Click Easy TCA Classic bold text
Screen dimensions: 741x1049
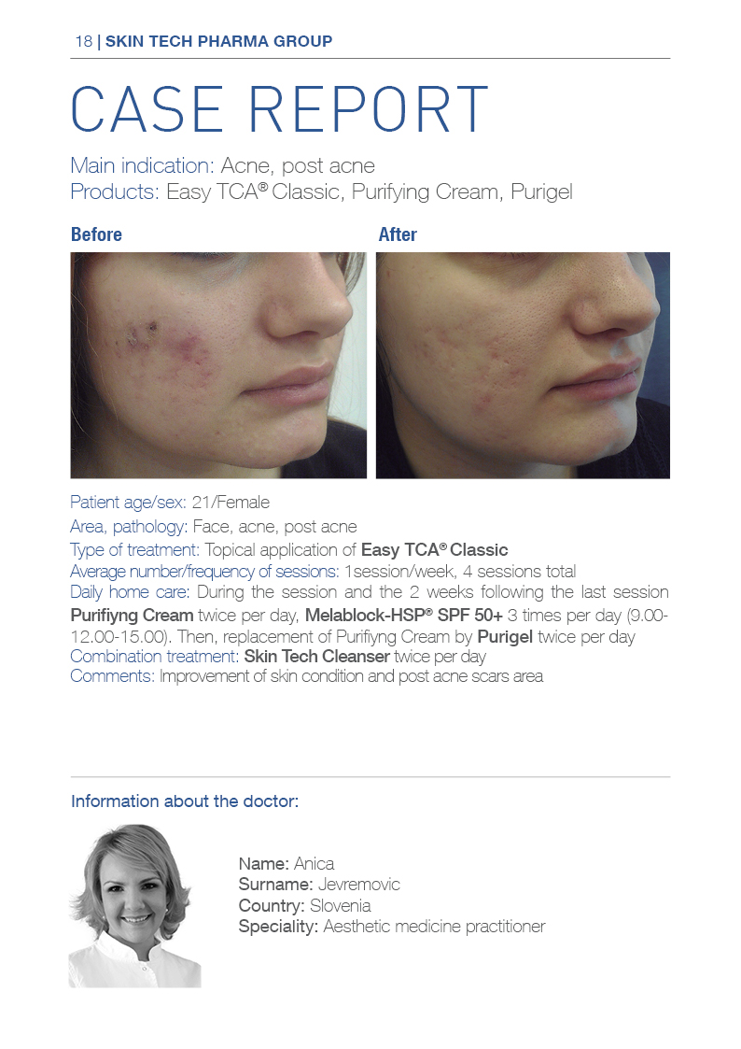tap(434, 550)
